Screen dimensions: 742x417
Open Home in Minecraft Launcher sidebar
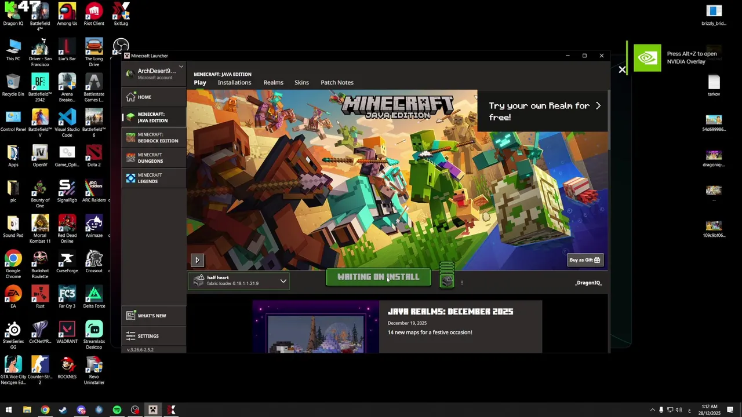click(x=154, y=97)
